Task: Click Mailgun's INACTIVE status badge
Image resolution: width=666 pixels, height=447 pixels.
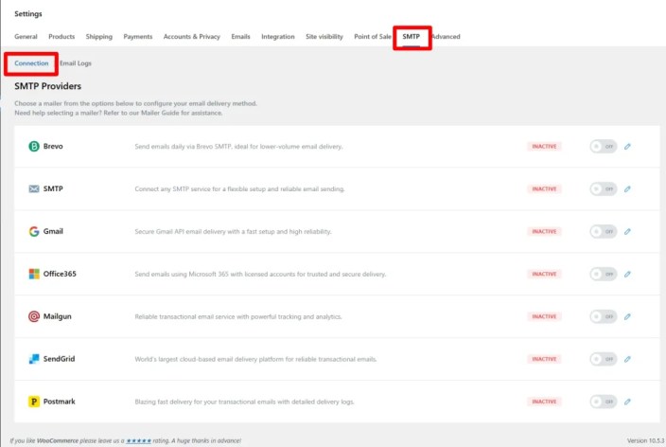Action: (x=544, y=316)
